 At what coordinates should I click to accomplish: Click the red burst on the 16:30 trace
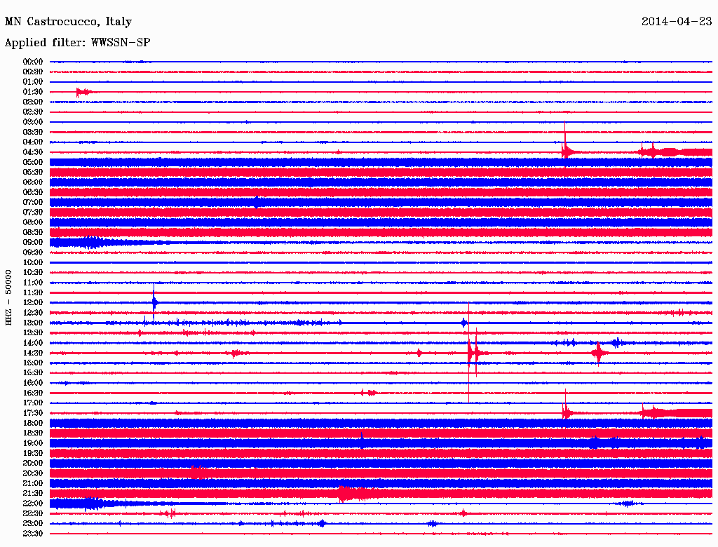point(369,393)
